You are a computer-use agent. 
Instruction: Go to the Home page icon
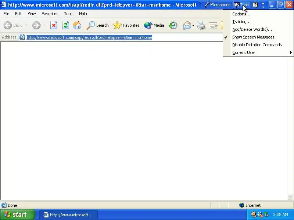pyautogui.click(x=77, y=25)
